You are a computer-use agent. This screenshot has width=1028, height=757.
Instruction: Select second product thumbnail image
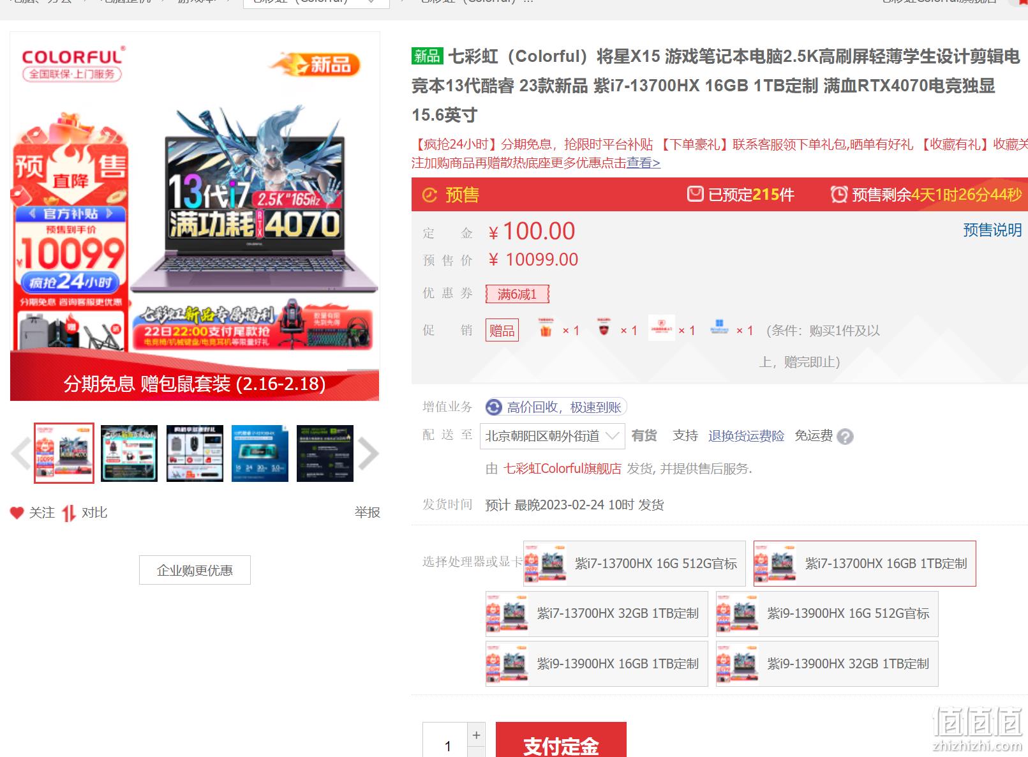(x=129, y=453)
